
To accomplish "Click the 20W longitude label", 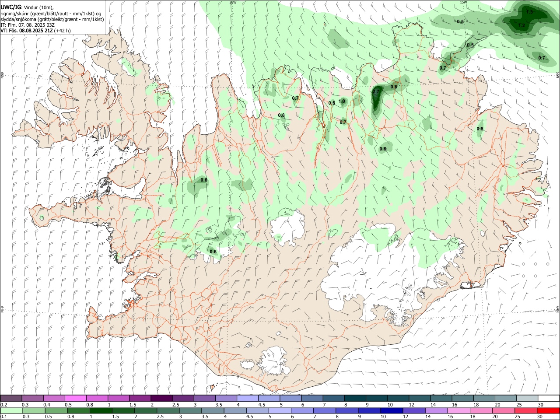I will (233, 2).
